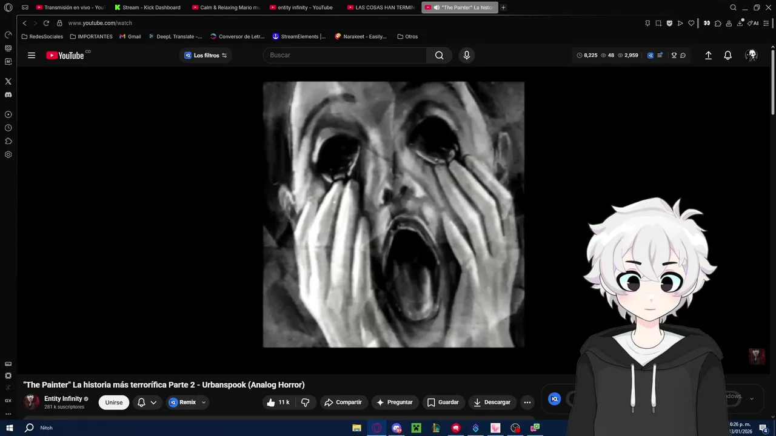Open the X (Twitter) sidebar panel

(8, 81)
